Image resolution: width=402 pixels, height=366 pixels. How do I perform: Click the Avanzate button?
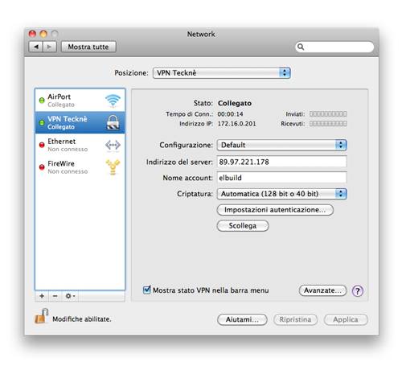tap(322, 290)
